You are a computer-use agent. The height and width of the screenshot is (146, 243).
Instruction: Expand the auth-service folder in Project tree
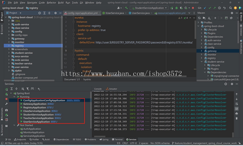[x=9, y=24]
